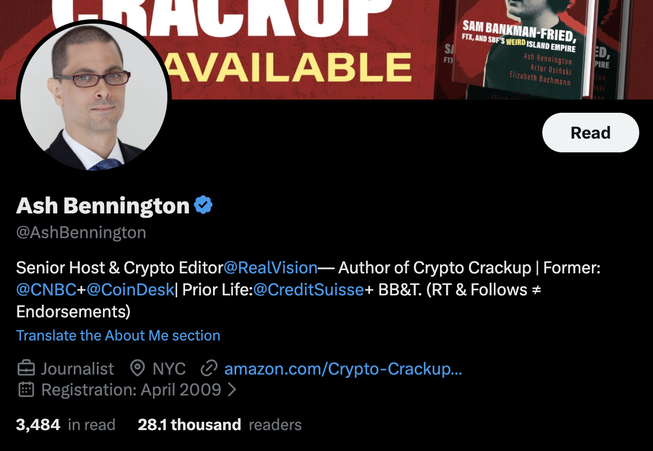The height and width of the screenshot is (451, 653).
Task: Click the blue verified badge icon
Action: click(x=203, y=205)
